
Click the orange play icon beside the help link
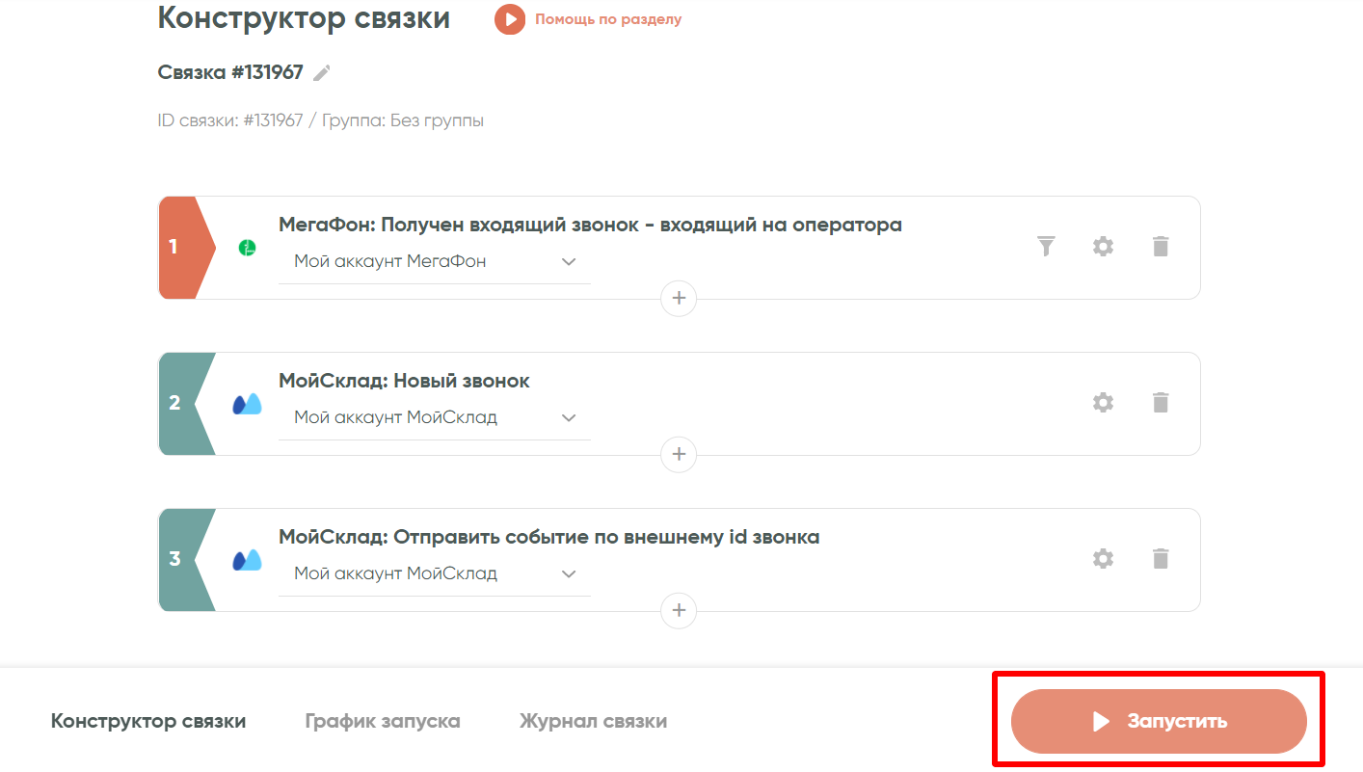pos(510,19)
